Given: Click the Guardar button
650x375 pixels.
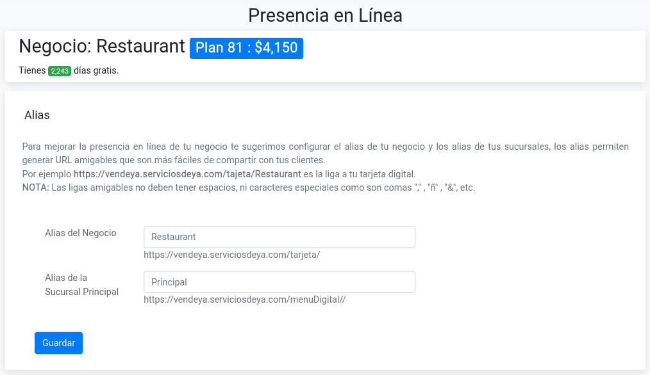Looking at the screenshot, I should [58, 343].
